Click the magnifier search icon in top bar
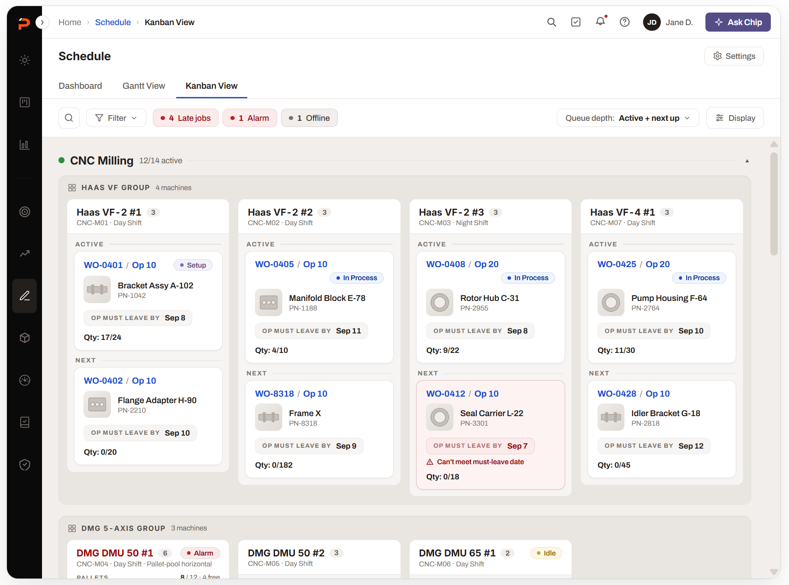The height and width of the screenshot is (585, 789). tap(551, 22)
